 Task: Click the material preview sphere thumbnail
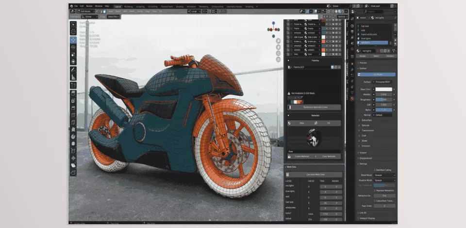(x=314, y=138)
